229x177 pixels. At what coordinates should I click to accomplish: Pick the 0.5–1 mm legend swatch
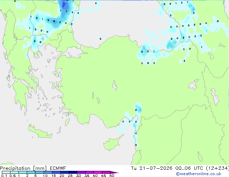pos(14,172)
